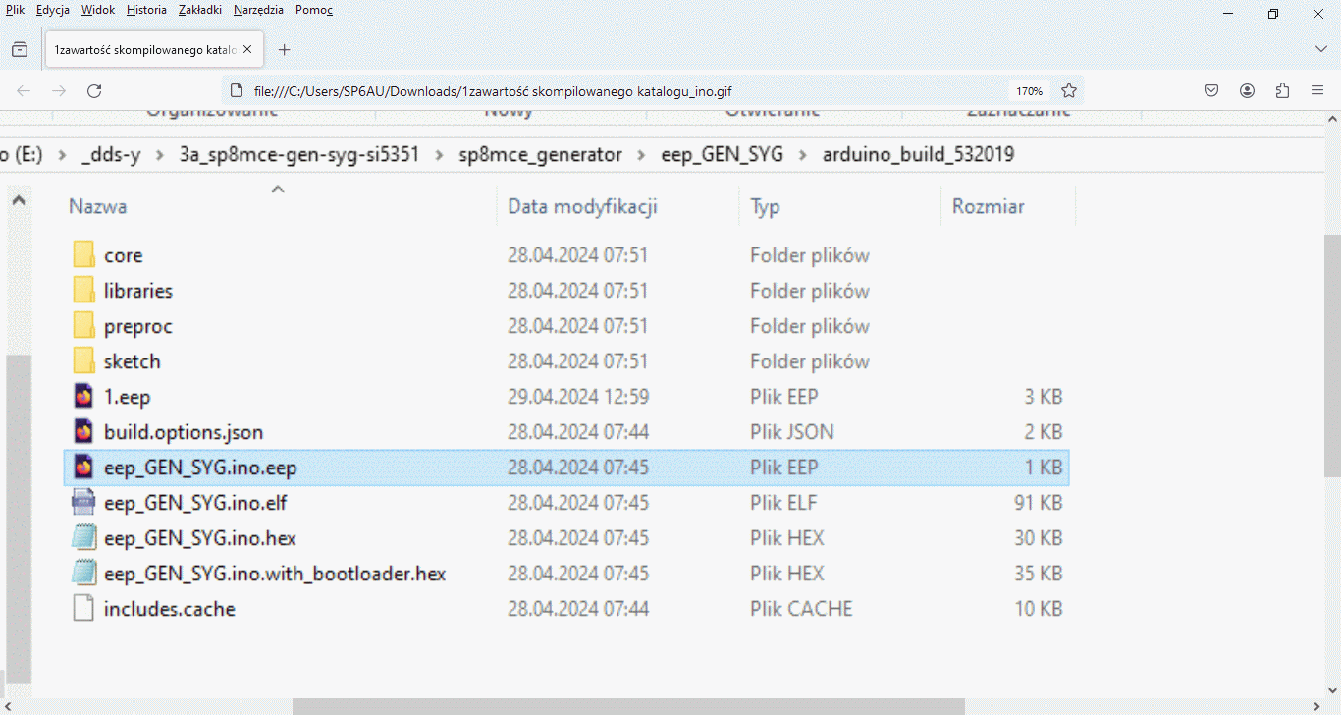Bookmark this page with star icon

pyautogui.click(x=1069, y=91)
